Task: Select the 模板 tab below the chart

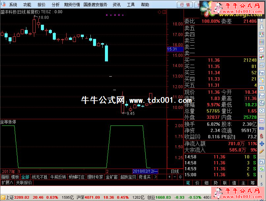Action: click(x=15, y=177)
